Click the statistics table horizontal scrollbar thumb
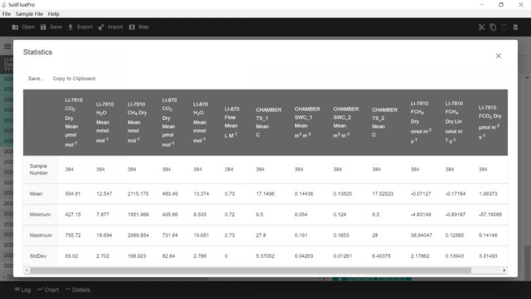 [249, 270]
